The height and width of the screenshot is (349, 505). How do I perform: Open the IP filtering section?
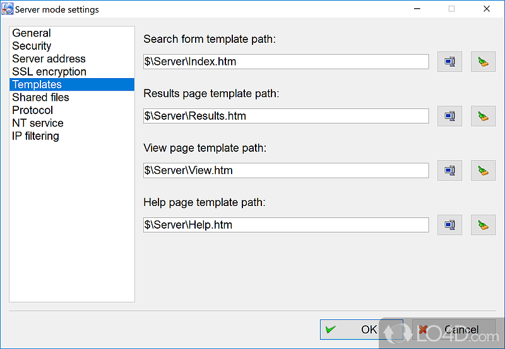(x=72, y=136)
